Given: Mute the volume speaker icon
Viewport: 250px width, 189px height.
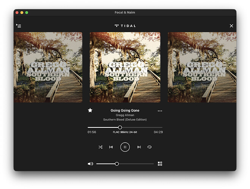Looking at the screenshot, I should click(x=90, y=164).
